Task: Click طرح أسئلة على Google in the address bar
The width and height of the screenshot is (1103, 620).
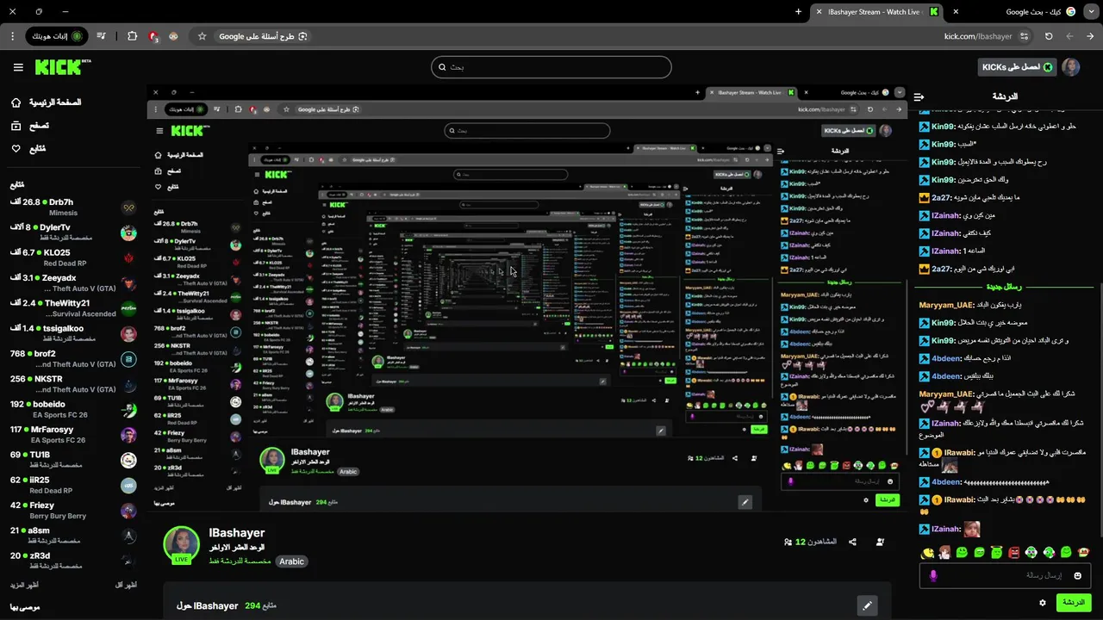Action: pyautogui.click(x=263, y=36)
